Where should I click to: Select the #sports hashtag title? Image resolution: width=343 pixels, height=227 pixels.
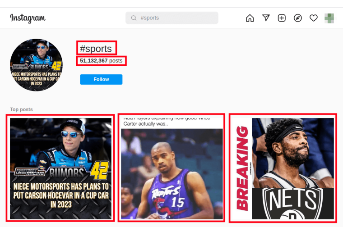(96, 49)
